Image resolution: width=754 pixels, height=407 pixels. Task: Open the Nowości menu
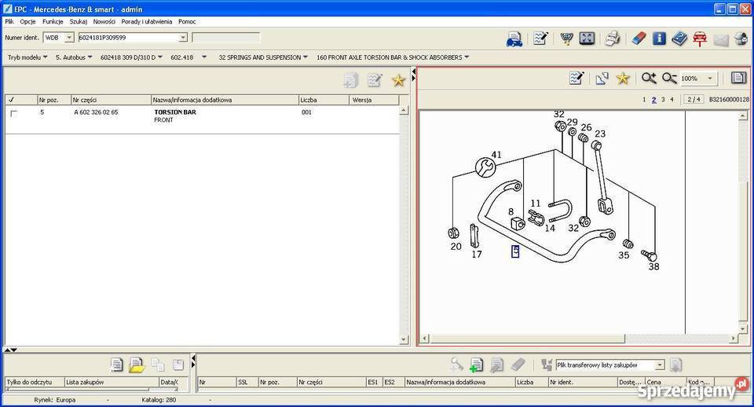[104, 22]
